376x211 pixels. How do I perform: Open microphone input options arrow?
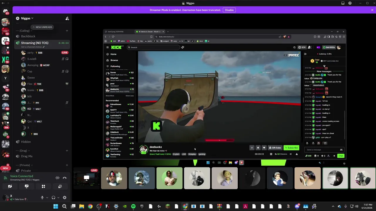[47, 198]
